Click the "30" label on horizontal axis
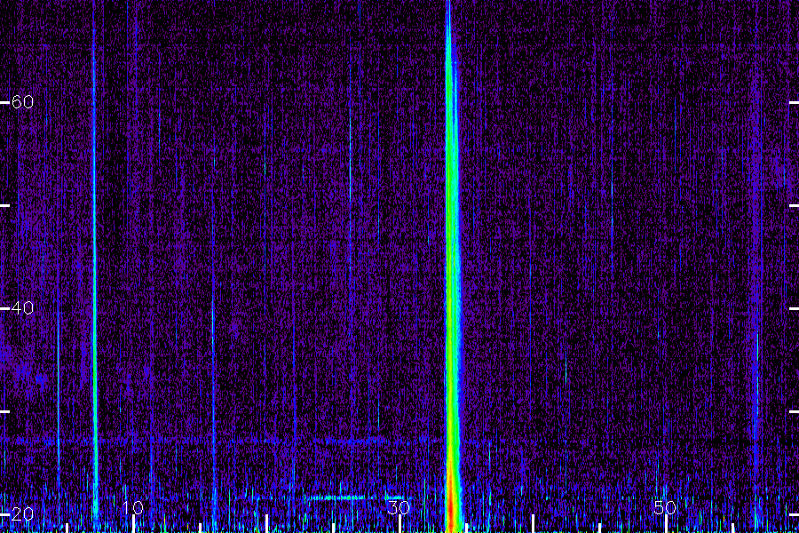This screenshot has height=533, width=799. click(399, 507)
